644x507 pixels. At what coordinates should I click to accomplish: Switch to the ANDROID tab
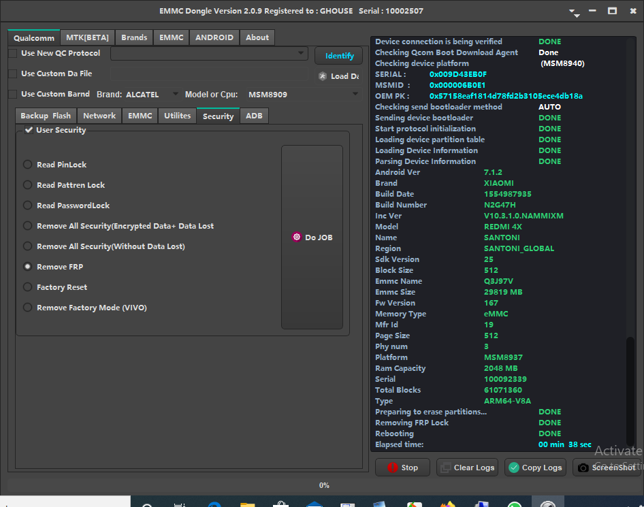(x=214, y=37)
